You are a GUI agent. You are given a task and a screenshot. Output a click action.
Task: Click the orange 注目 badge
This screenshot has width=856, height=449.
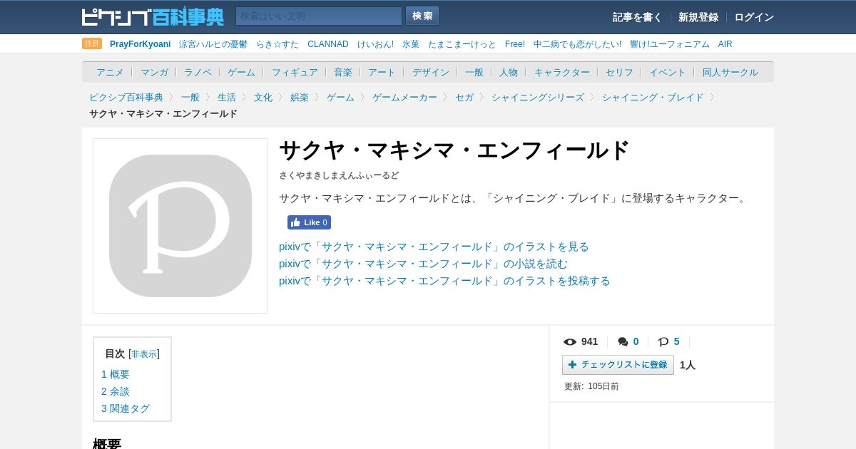click(92, 43)
